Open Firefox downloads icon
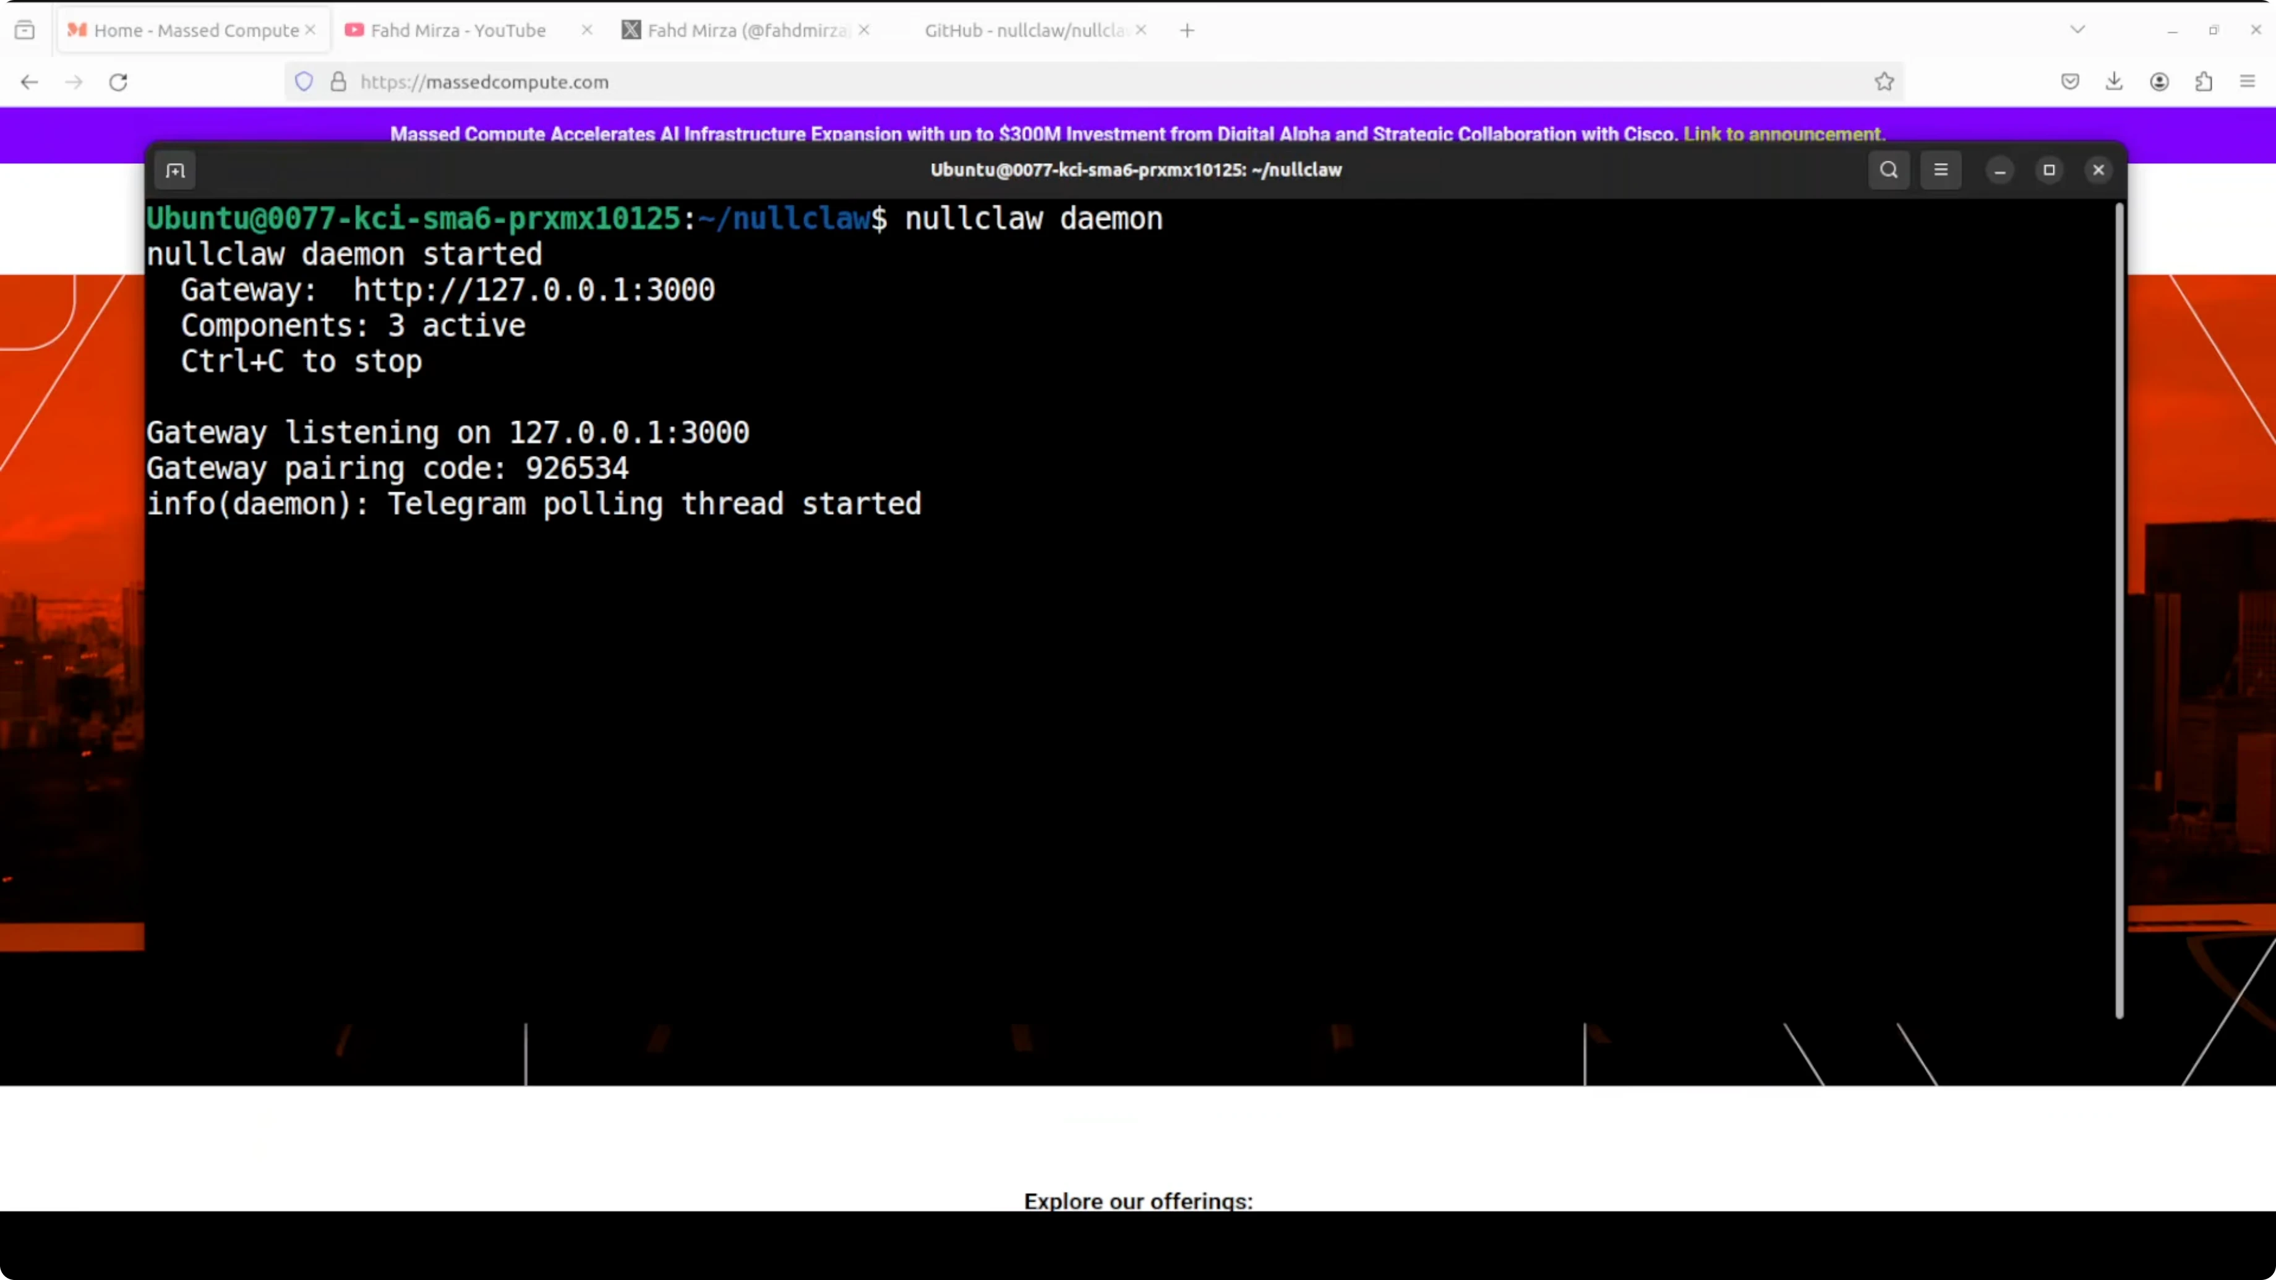Image resolution: width=2276 pixels, height=1280 pixels. (x=2113, y=82)
